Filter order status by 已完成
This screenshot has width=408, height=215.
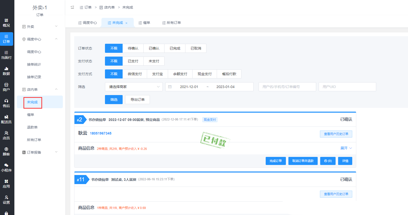(x=175, y=48)
